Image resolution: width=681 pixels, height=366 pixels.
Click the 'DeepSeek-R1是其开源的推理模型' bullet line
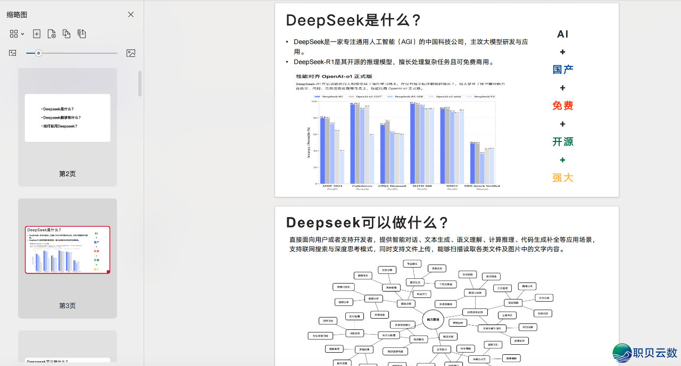[x=394, y=62]
